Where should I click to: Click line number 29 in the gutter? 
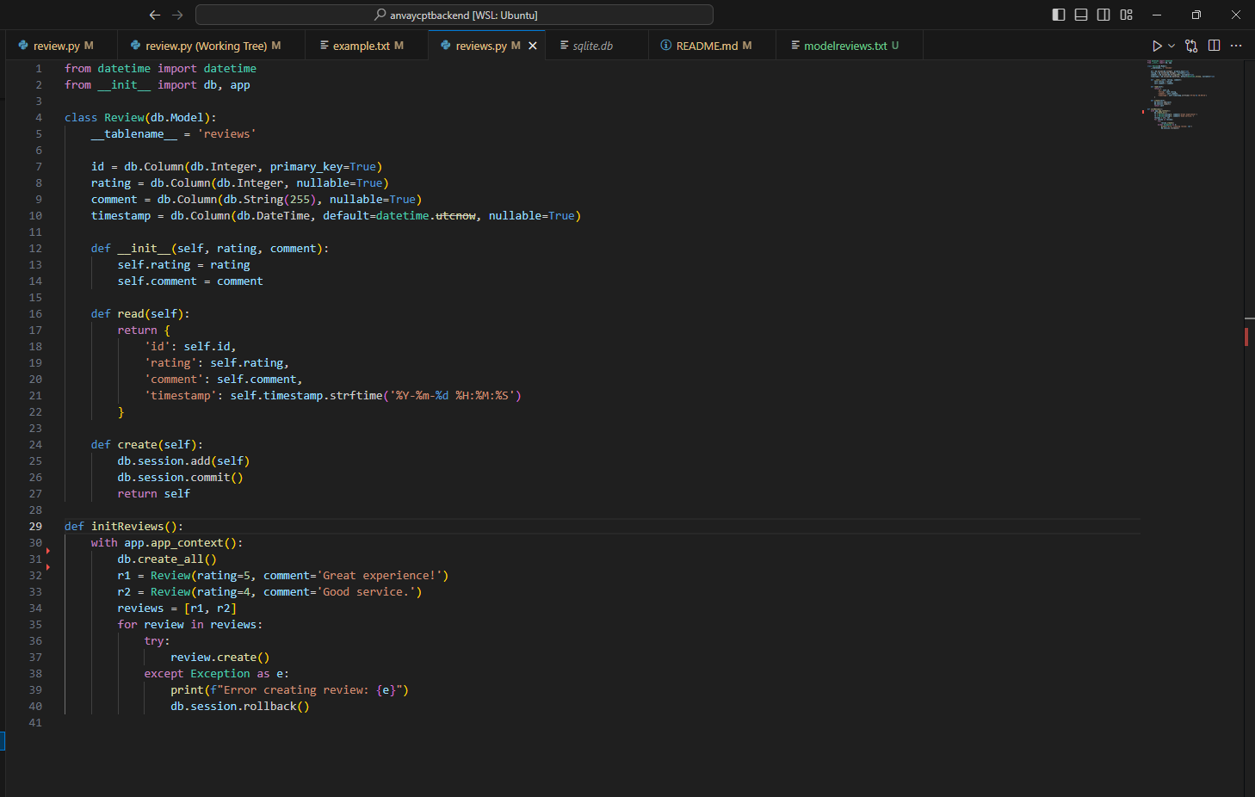coord(35,526)
